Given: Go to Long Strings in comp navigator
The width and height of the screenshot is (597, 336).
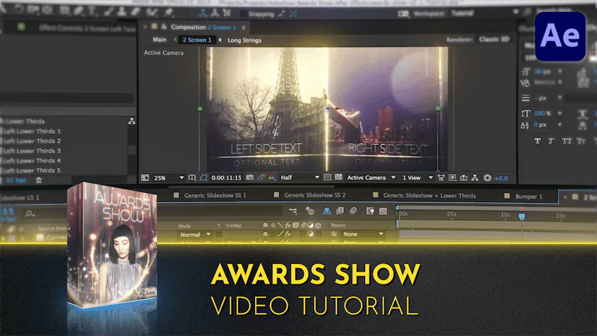Looking at the screenshot, I should coord(244,40).
